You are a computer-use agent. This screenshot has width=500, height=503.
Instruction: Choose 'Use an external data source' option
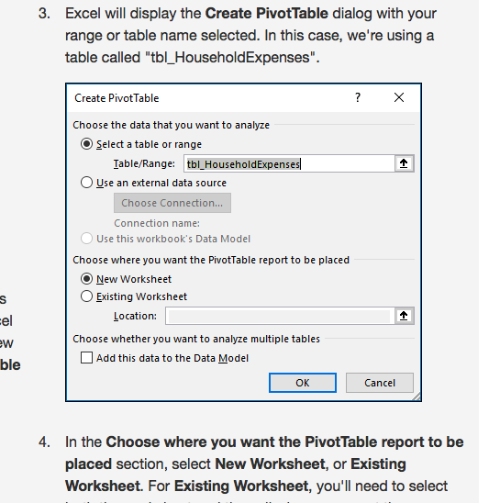86,183
